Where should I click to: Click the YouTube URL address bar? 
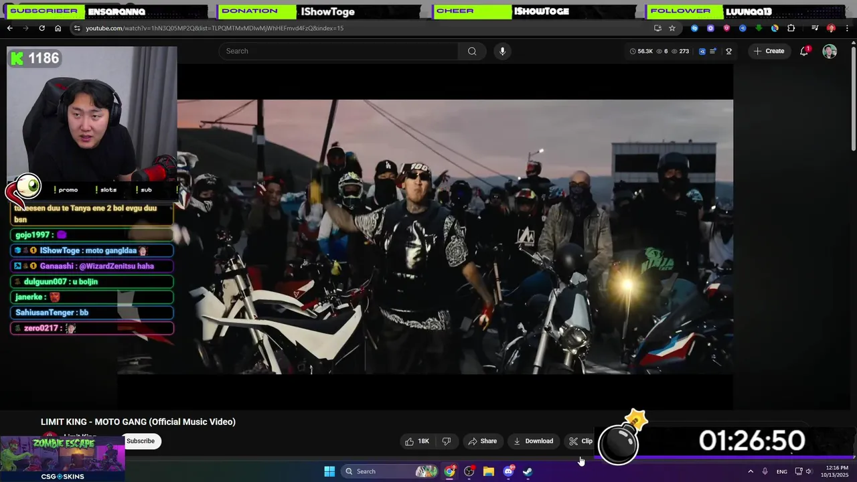click(x=362, y=28)
